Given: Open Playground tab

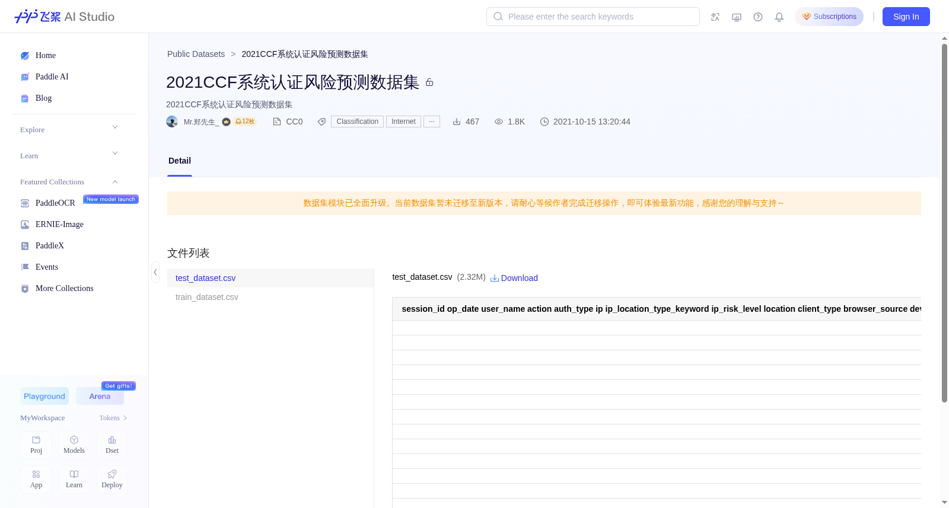Looking at the screenshot, I should (44, 396).
